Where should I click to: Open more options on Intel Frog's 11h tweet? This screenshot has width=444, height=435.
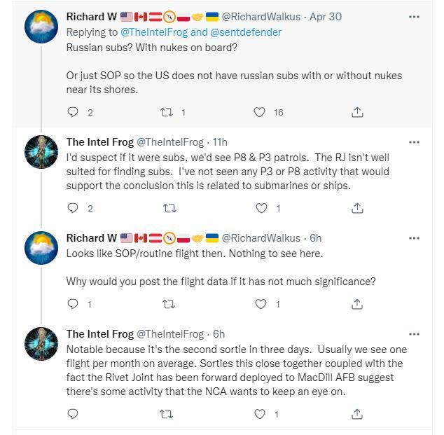[414, 142]
